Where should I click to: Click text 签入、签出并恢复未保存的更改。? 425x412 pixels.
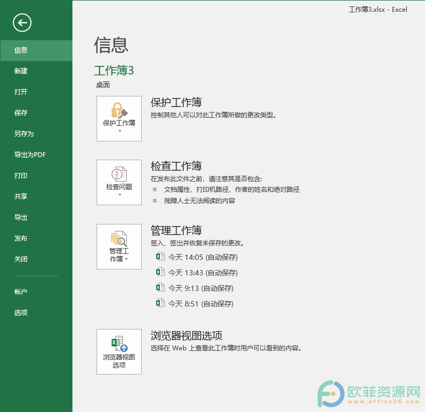click(198, 243)
